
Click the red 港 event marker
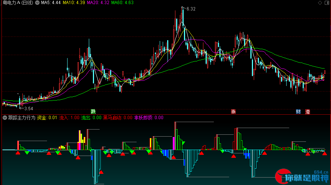pos(307,112)
